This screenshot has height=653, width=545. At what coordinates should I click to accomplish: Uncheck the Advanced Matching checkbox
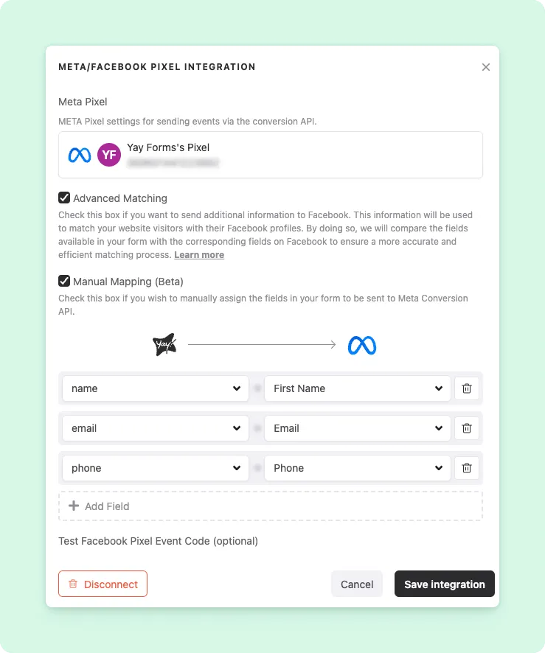coord(63,198)
